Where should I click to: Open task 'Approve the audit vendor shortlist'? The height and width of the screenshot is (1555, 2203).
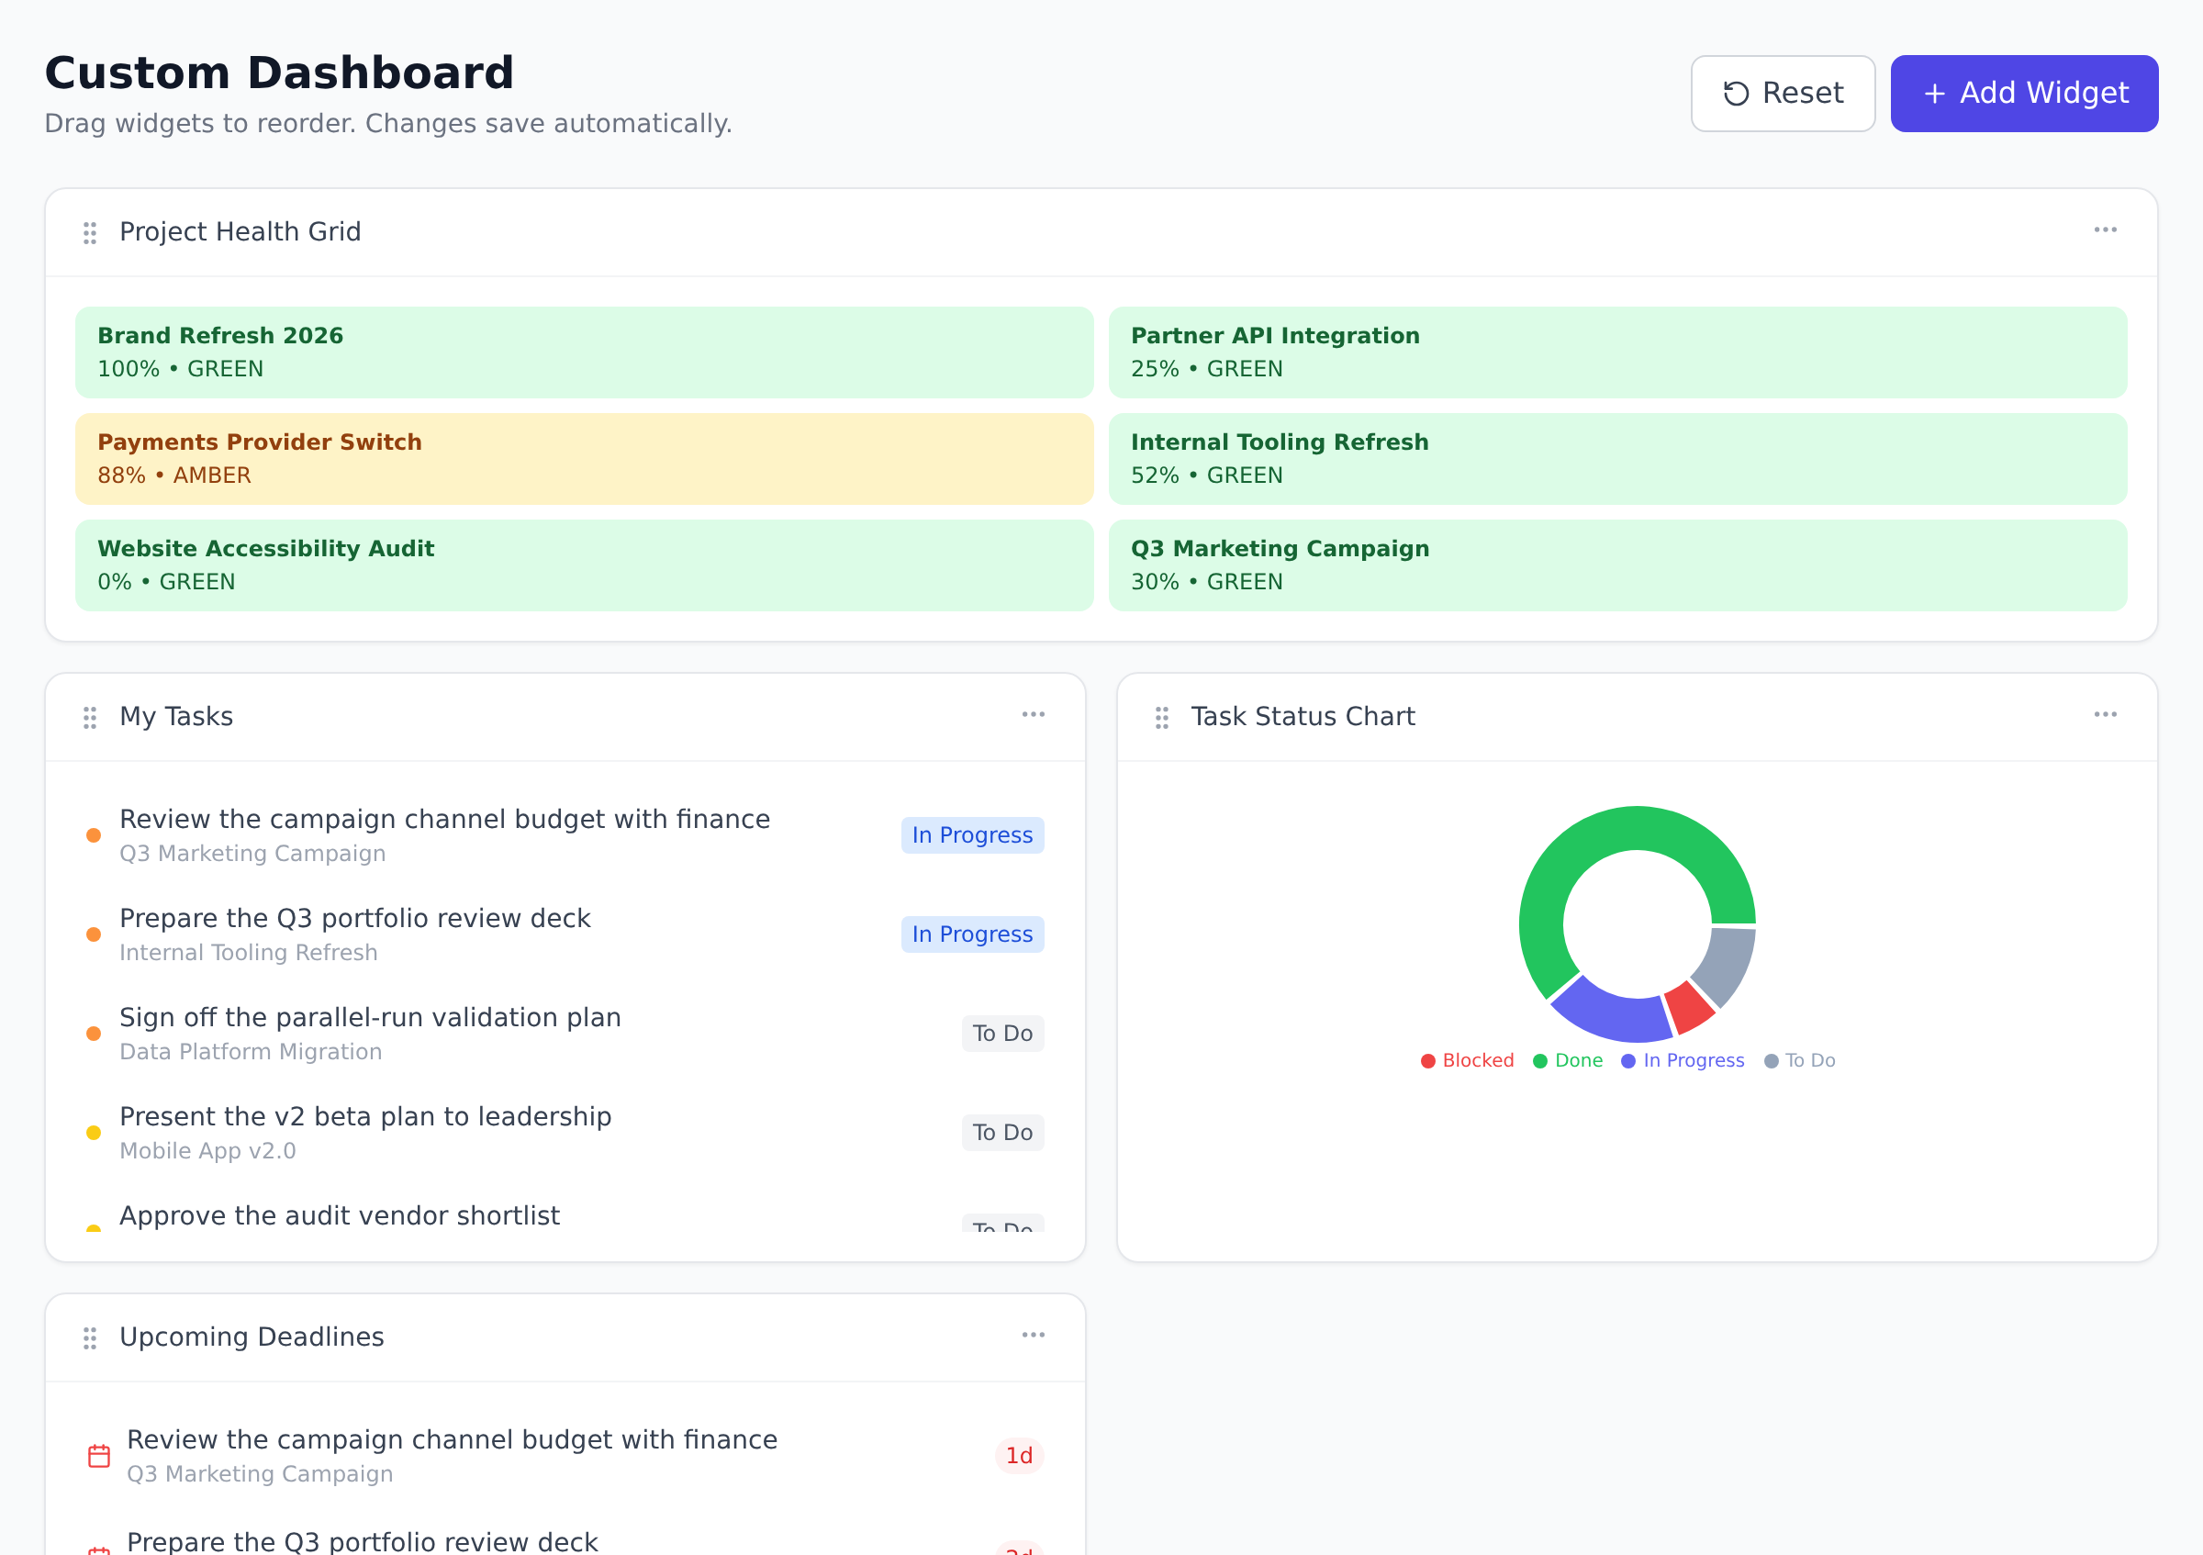(x=565, y=1213)
